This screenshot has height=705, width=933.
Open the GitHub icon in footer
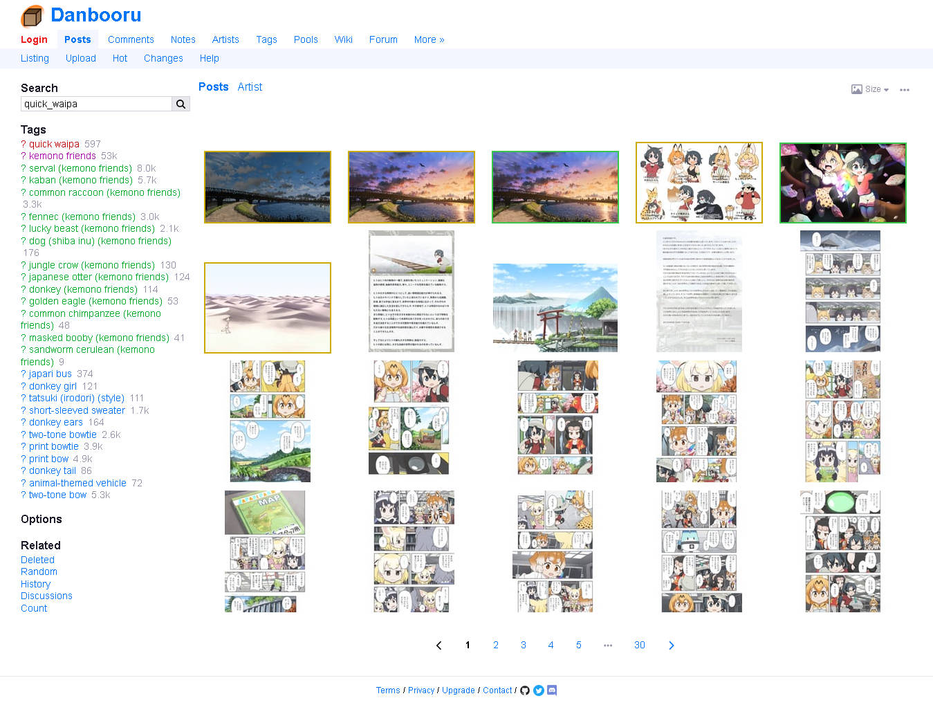(525, 690)
